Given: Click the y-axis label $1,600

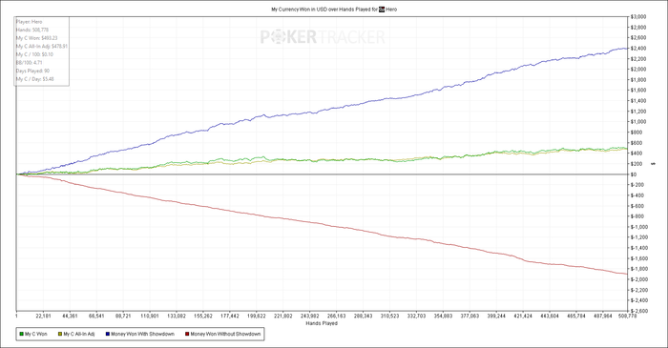Looking at the screenshot, I should (638, 91).
